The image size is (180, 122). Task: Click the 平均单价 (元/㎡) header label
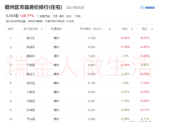(x=91, y=29)
